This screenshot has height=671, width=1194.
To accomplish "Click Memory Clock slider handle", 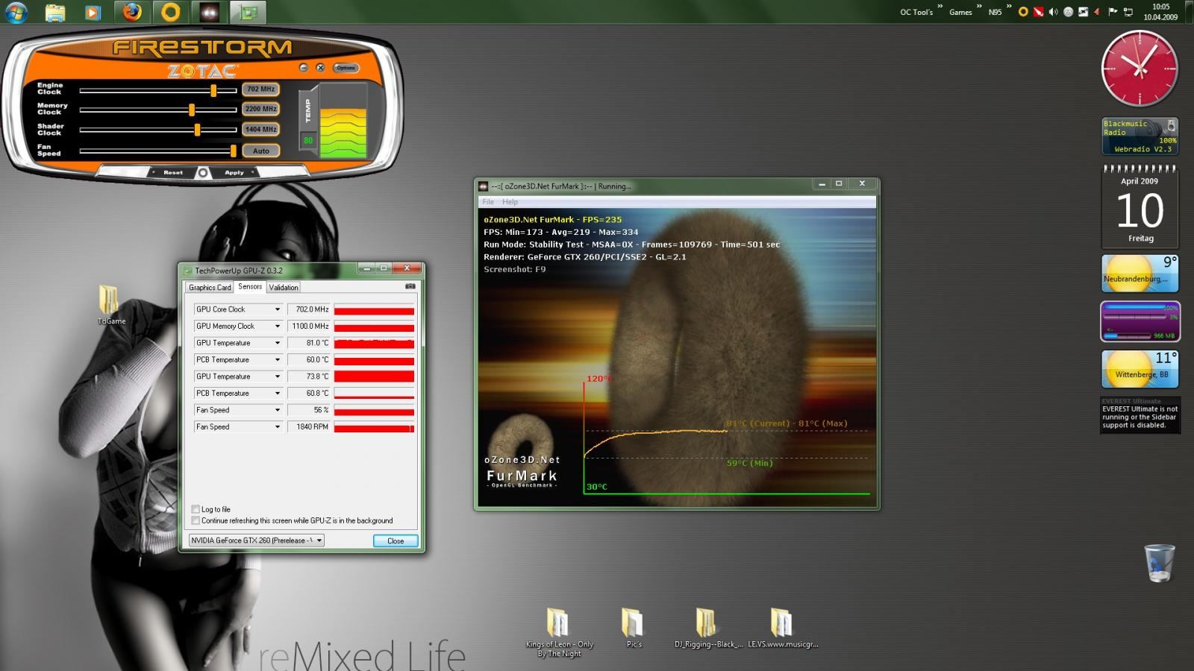I will pyautogui.click(x=192, y=110).
